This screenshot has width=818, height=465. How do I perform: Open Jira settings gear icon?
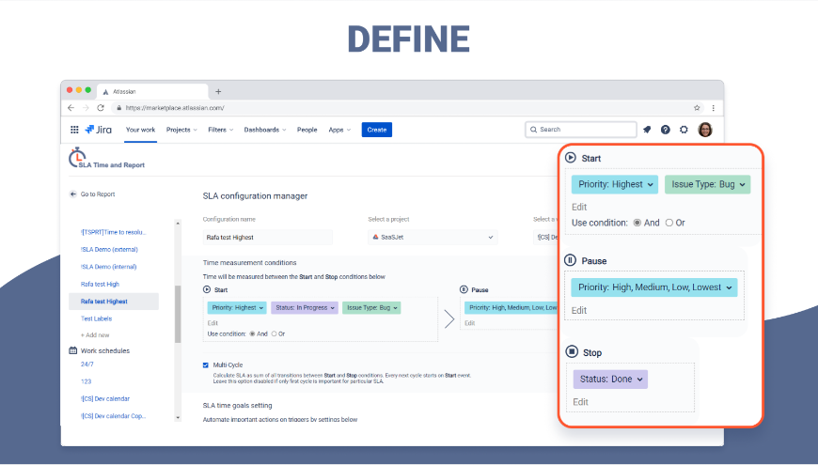[x=684, y=130]
